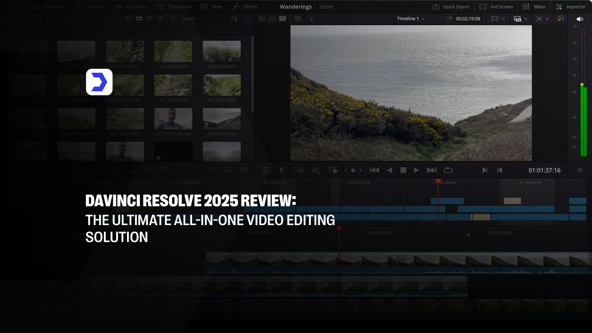Click the Quick Export button
The image size is (592, 333).
coord(451,7)
